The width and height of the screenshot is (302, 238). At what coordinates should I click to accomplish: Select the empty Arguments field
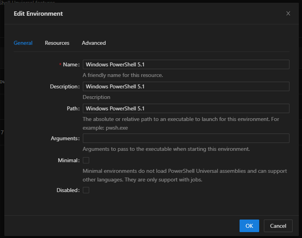186,138
